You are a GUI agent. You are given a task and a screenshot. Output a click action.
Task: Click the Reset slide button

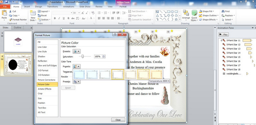pos(42,15)
